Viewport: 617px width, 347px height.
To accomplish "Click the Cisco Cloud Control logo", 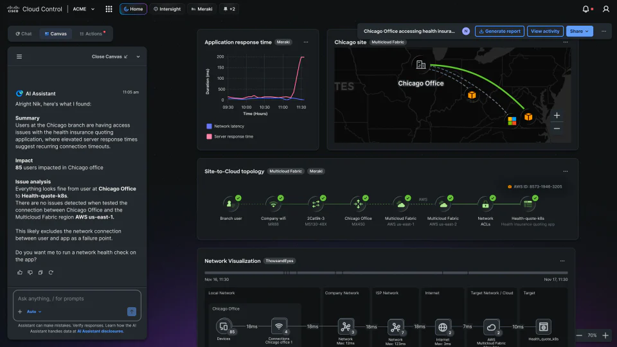I will click(34, 9).
